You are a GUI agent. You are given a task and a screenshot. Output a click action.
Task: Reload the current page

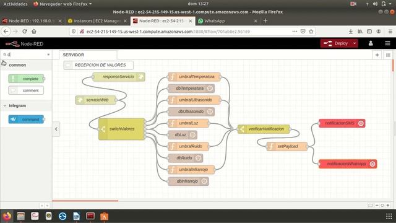pyautogui.click(x=25, y=32)
